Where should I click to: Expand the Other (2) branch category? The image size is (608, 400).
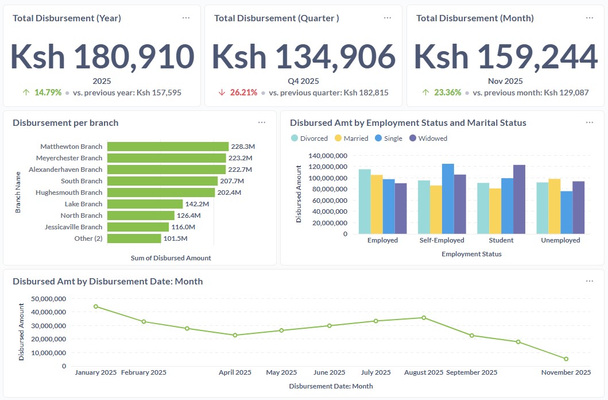coord(88,238)
